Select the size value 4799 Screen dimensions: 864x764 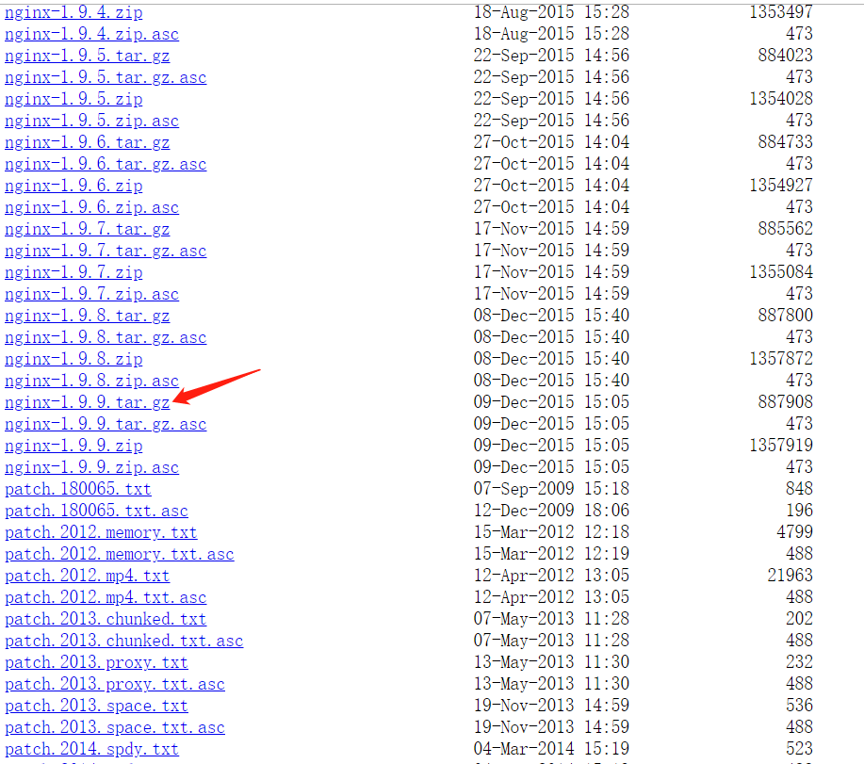(x=794, y=532)
